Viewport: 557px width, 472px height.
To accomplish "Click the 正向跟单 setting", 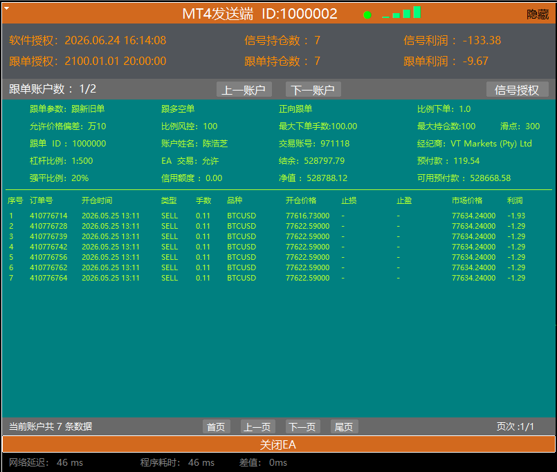I will 295,109.
